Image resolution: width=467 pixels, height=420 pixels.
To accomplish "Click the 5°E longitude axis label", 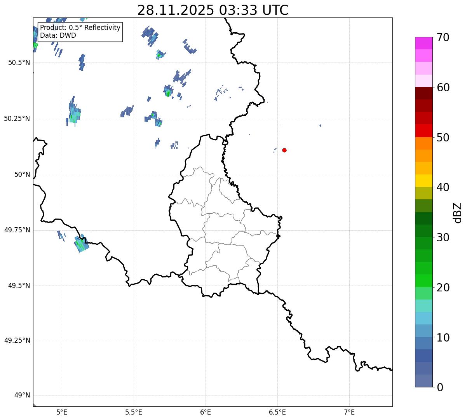I will pyautogui.click(x=62, y=412).
